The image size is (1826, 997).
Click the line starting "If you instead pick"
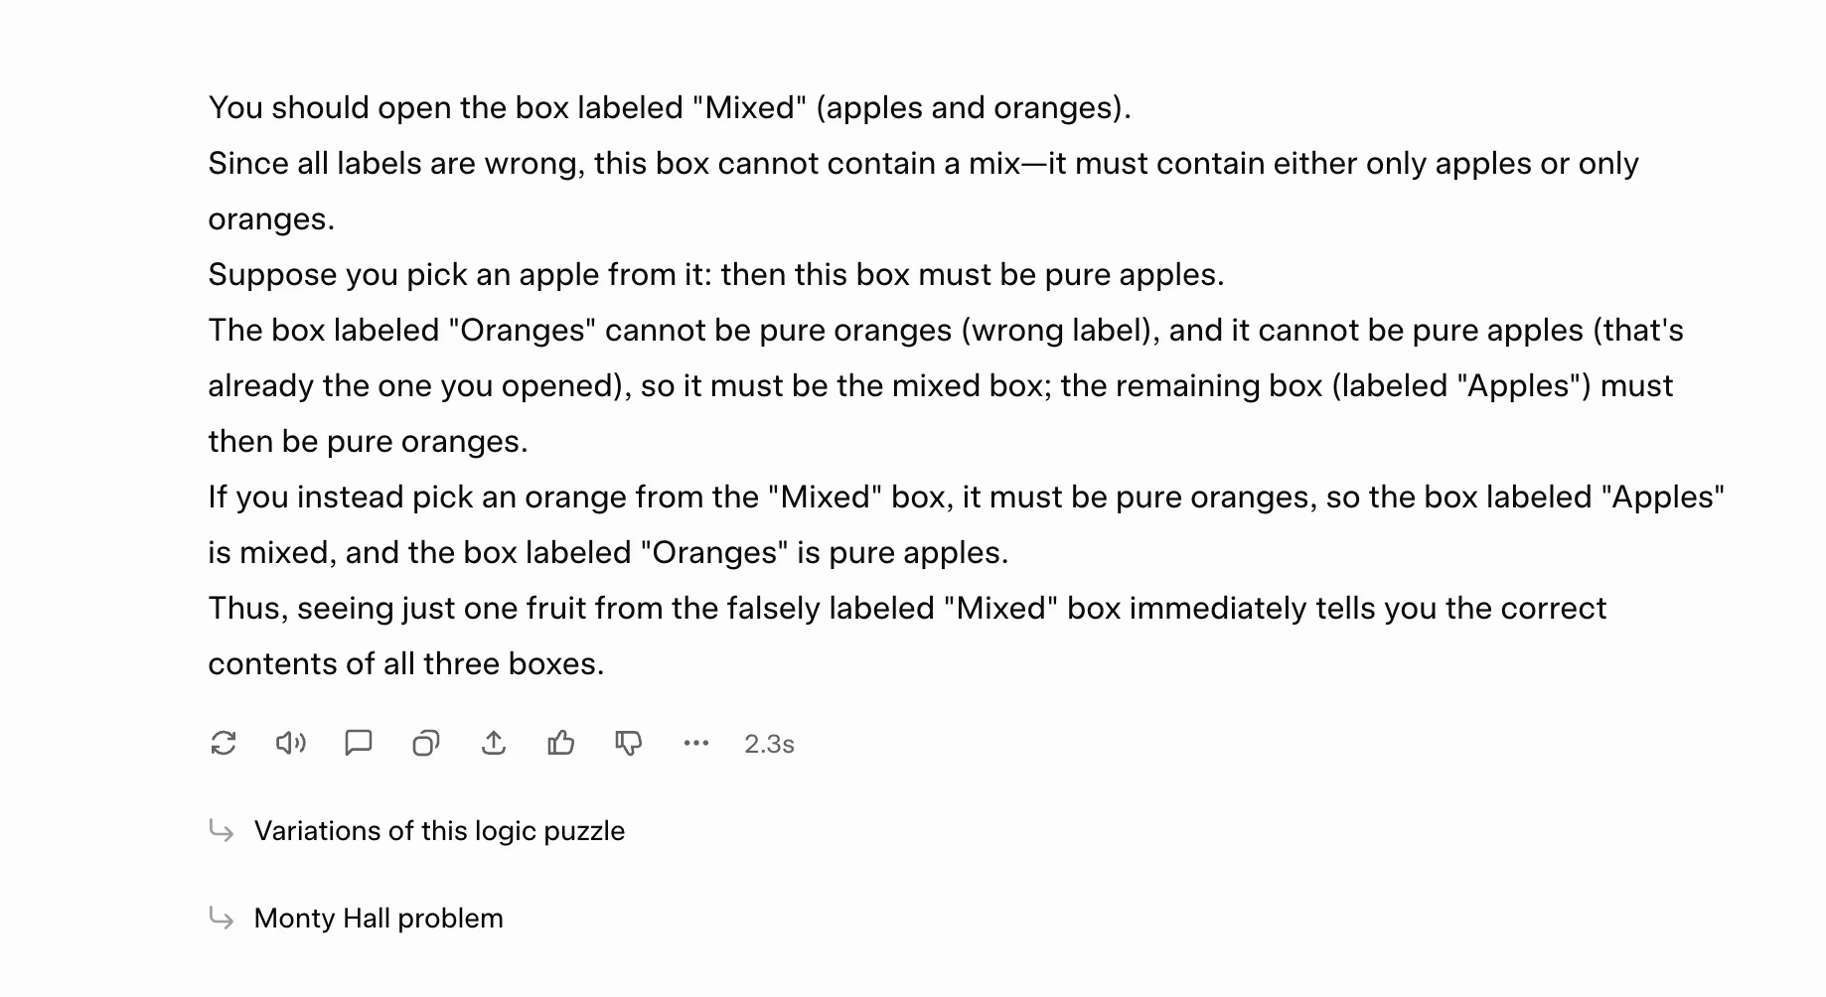(965, 497)
